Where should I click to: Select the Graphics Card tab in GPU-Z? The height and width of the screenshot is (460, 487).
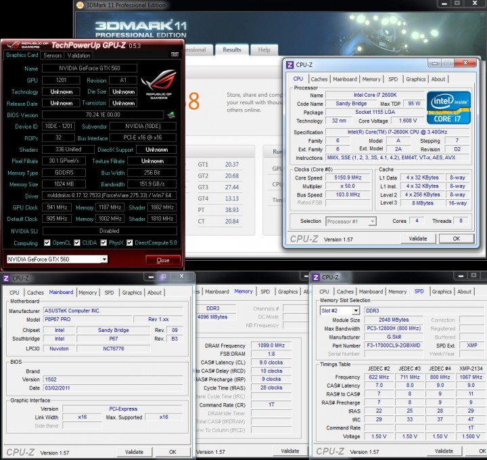(22, 55)
